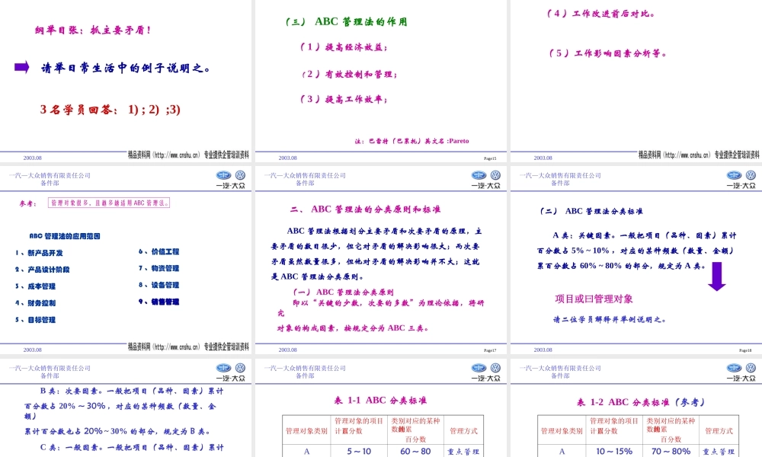Click the 2003.08 date on the 纲举目张 slide

33,158
